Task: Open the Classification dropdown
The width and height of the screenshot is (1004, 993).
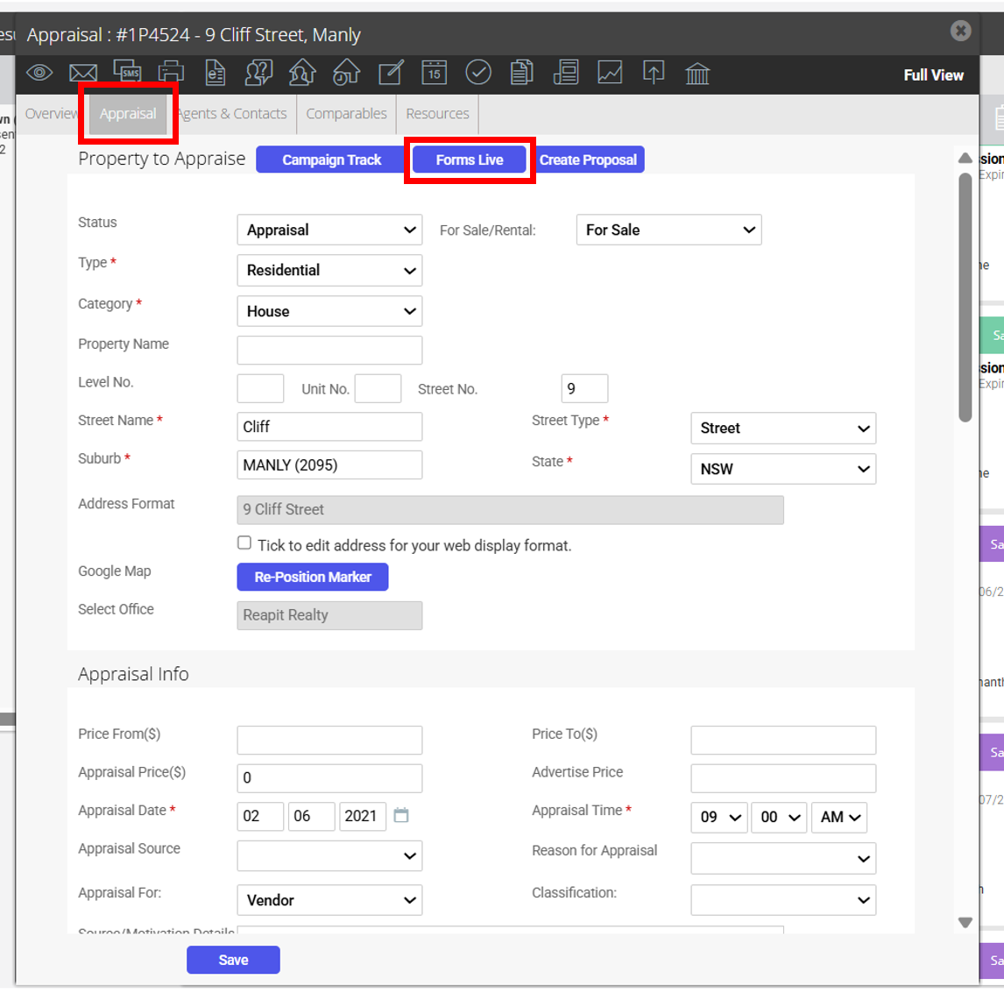Action: [783, 900]
